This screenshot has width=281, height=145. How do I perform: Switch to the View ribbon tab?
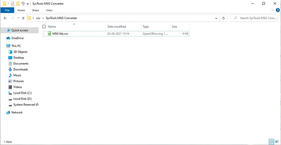pyautogui.click(x=49, y=10)
